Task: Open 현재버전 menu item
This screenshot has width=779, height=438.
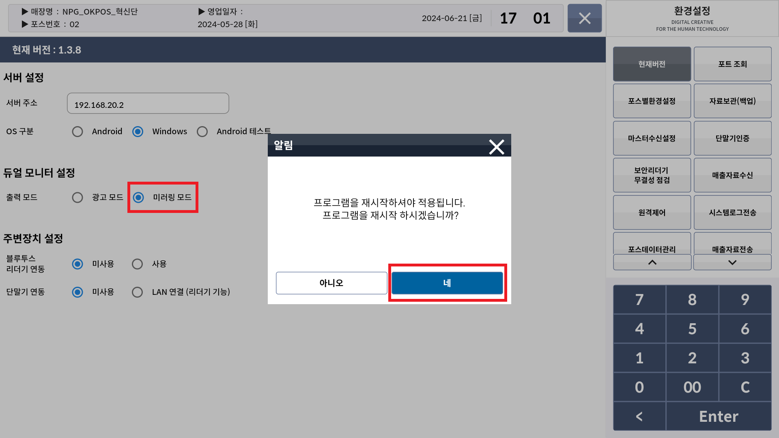Action: 652,64
